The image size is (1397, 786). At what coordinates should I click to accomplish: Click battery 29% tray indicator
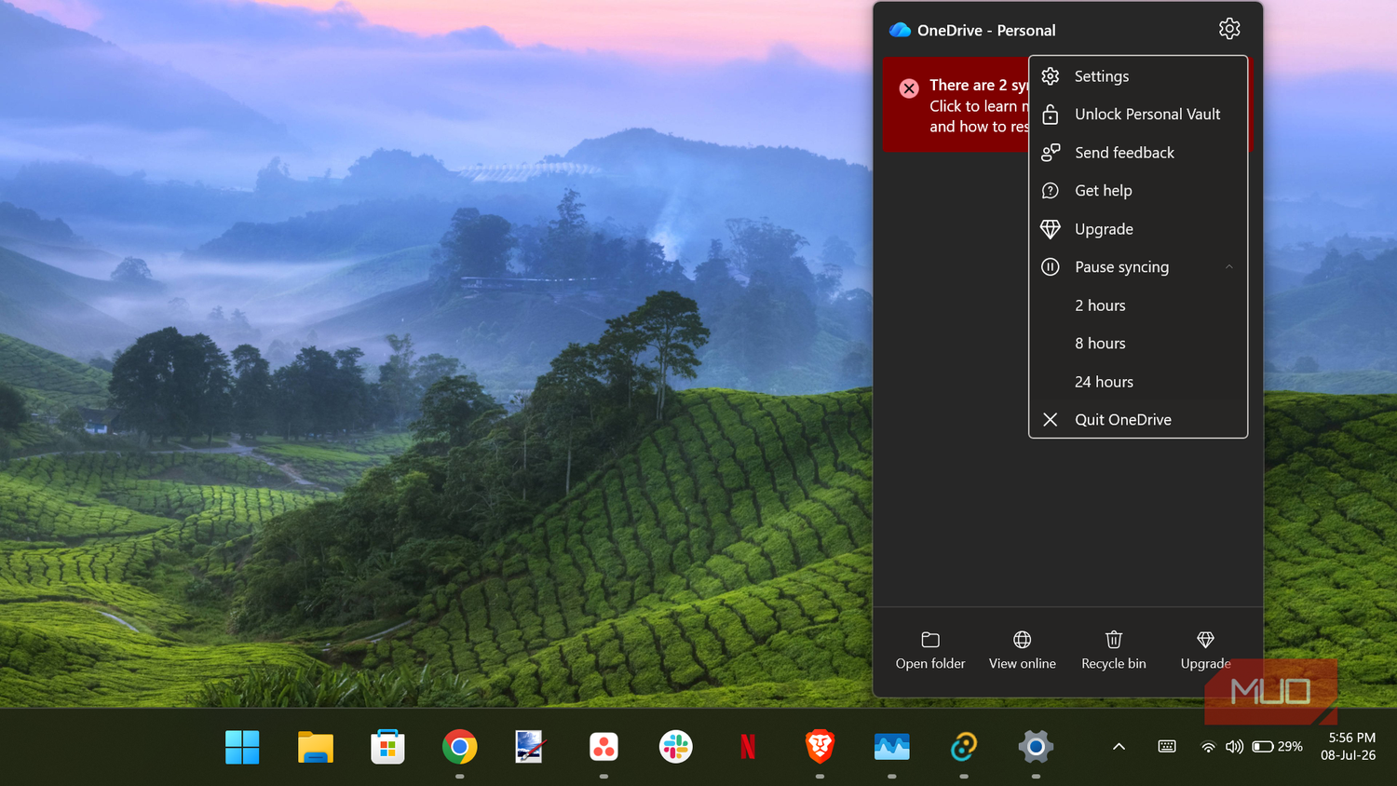1278,747
